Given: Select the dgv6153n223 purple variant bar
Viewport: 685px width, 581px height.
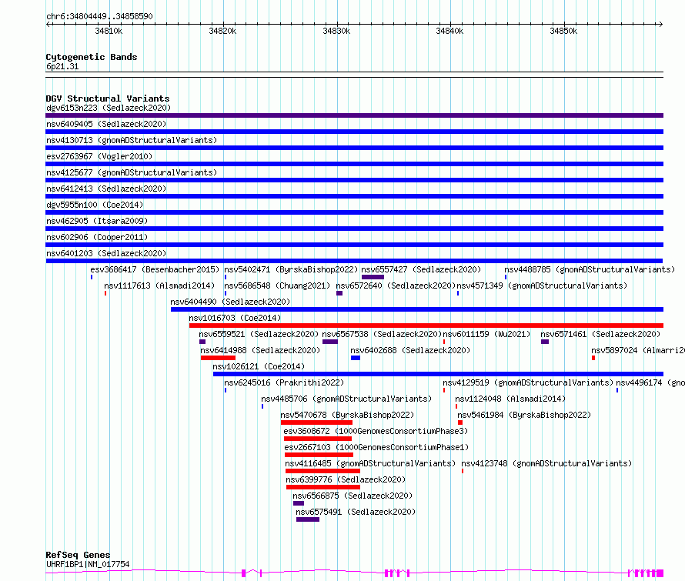Looking at the screenshot, I should pyautogui.click(x=354, y=115).
